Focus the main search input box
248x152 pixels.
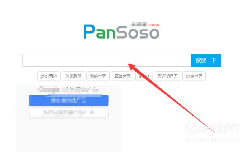(x=106, y=60)
